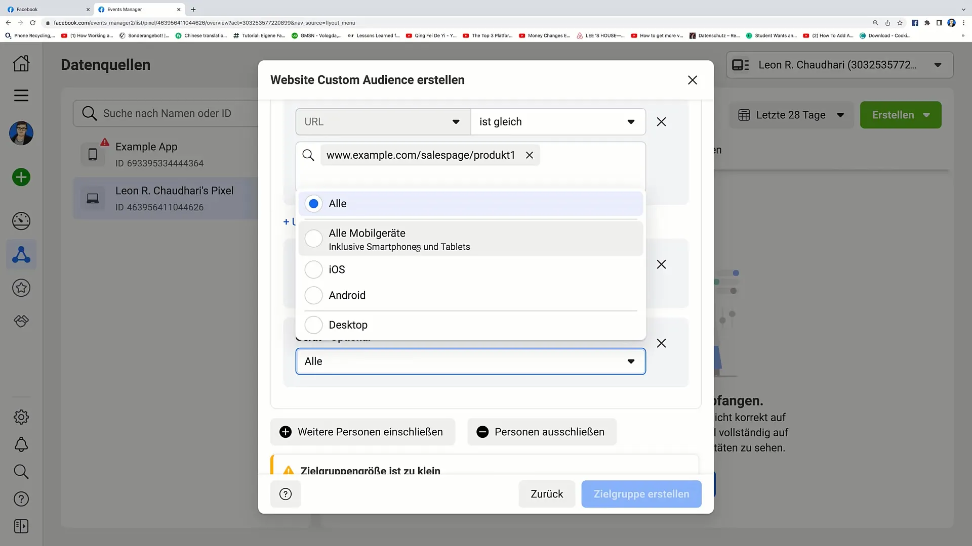Open the 'Chinese translatio...' bookmark

[201, 36]
